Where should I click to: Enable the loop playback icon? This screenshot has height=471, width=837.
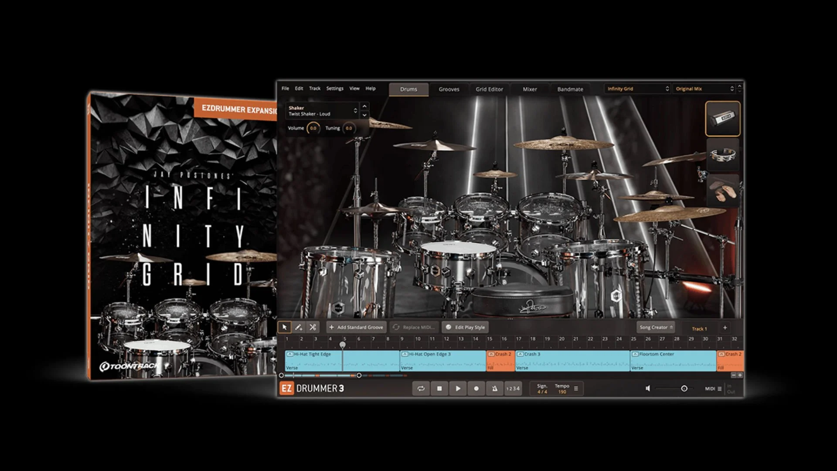coord(421,388)
